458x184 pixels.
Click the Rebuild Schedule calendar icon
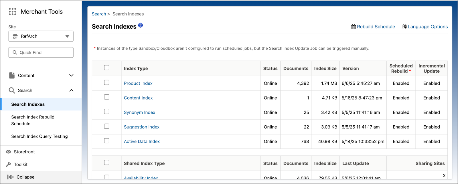pyautogui.click(x=354, y=27)
